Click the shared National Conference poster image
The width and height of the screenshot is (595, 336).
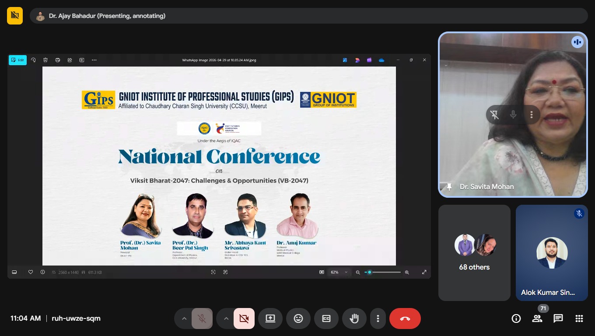(x=219, y=166)
